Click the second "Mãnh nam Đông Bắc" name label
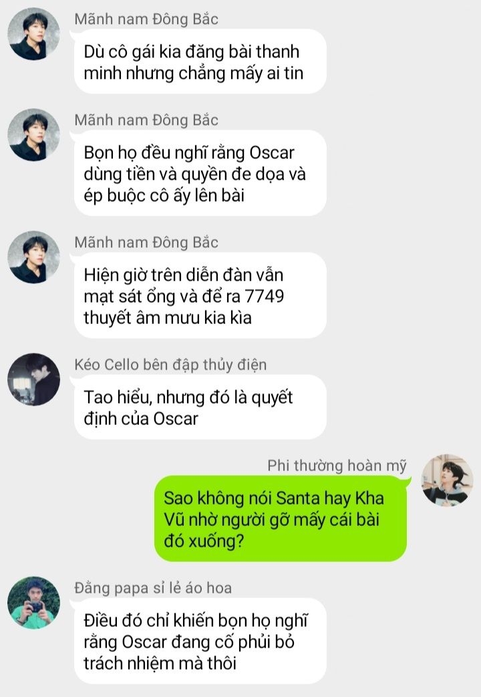Image resolution: width=481 pixels, height=697 pixels. (x=146, y=120)
